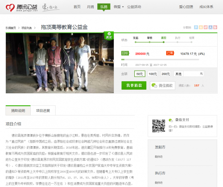Click the 分享到 label
This screenshot has width=223, height=187.
tap(187, 28)
